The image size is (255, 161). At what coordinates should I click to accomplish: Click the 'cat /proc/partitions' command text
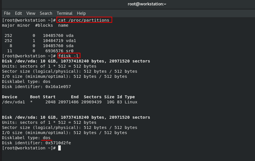(x=84, y=20)
